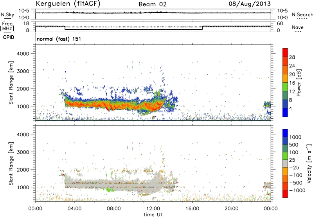The image size is (313, 217).
Task: Click the red bottom segment of Velocity colorbar
Action: point(285,194)
